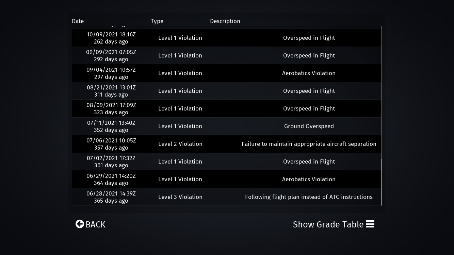Select the Level 2 Violation entry
454x255 pixels.
180,144
